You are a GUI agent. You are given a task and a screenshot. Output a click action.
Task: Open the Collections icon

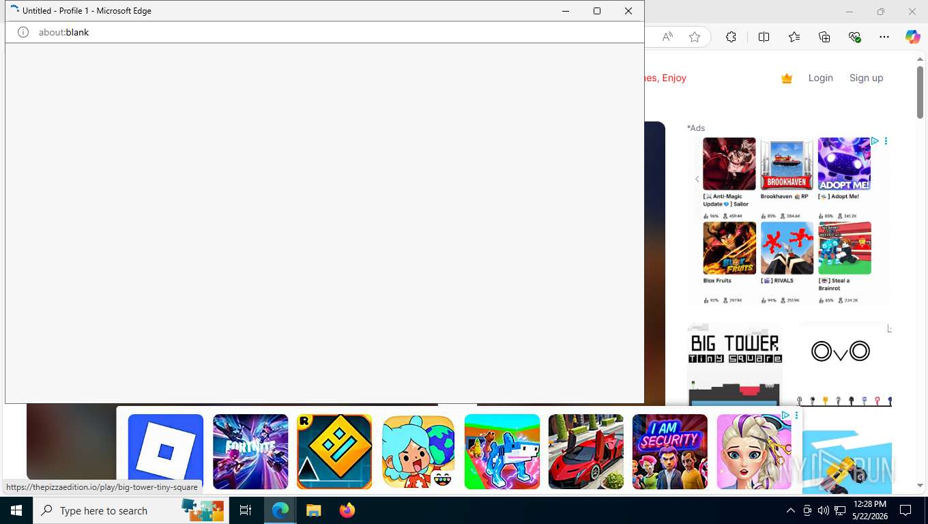[824, 37]
